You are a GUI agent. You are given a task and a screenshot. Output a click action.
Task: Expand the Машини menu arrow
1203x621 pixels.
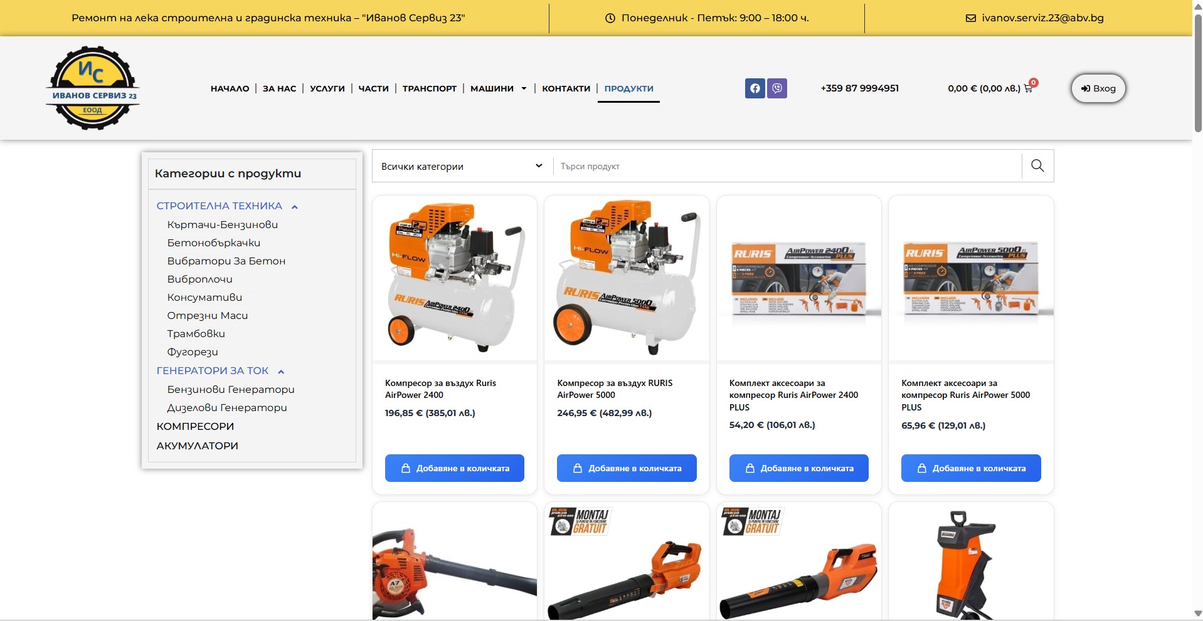[x=524, y=88]
